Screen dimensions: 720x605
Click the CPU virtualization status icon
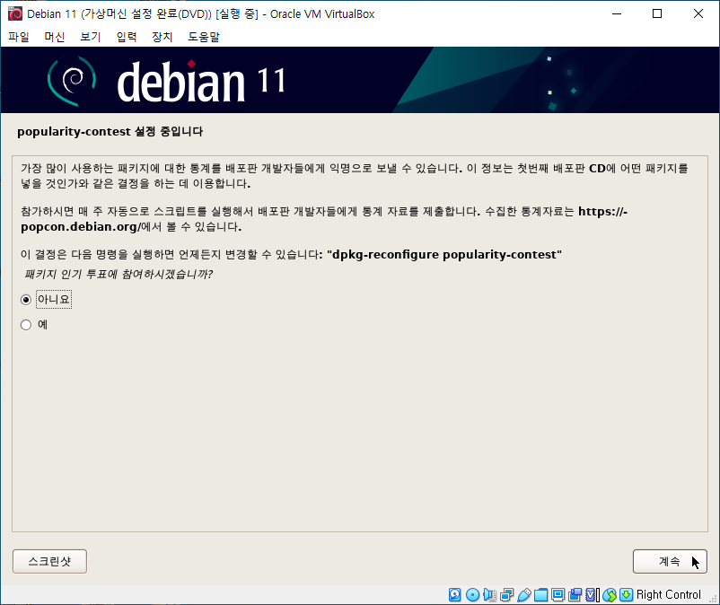593,594
